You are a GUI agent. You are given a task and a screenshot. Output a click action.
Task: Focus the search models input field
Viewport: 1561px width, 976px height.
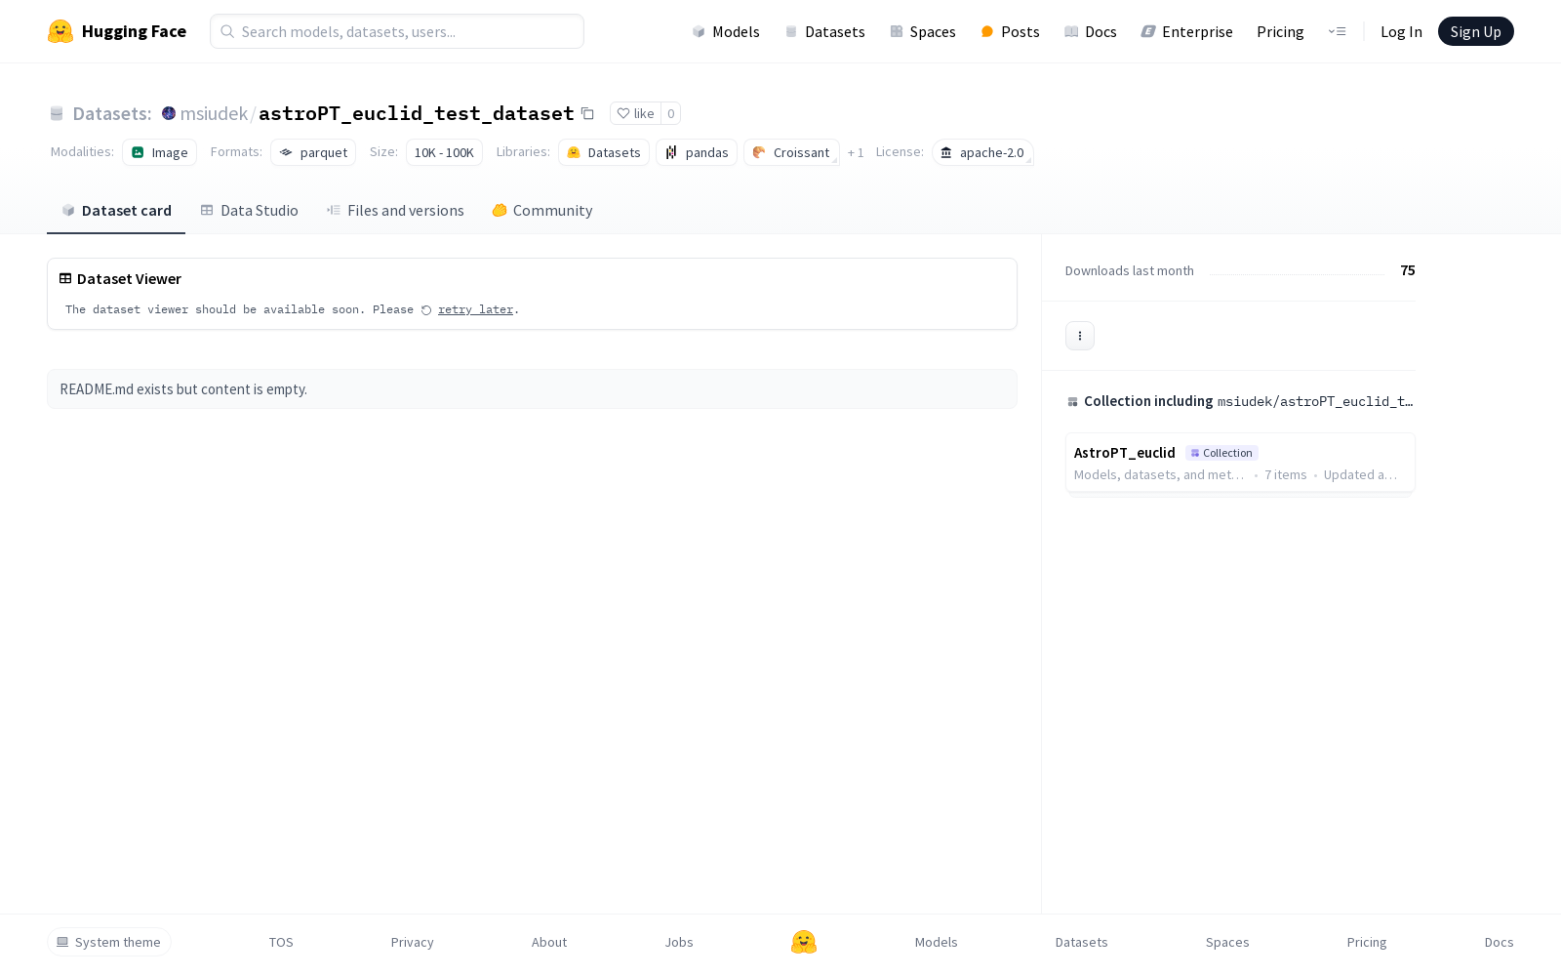coord(397,31)
